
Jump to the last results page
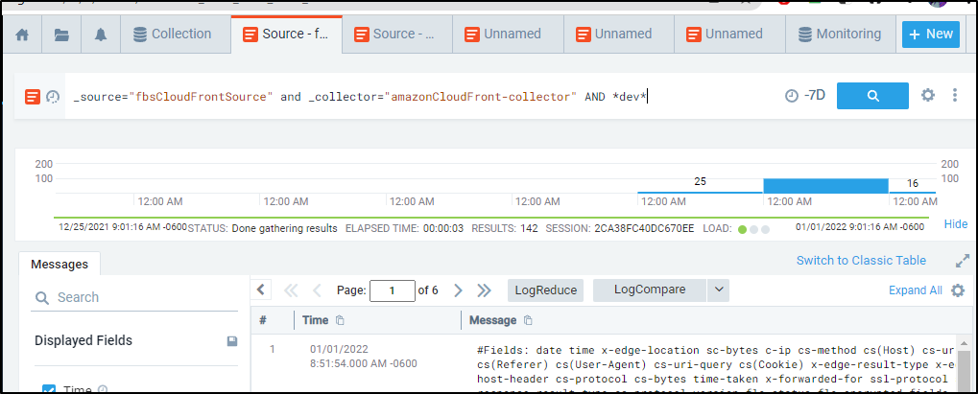pyautogui.click(x=484, y=290)
